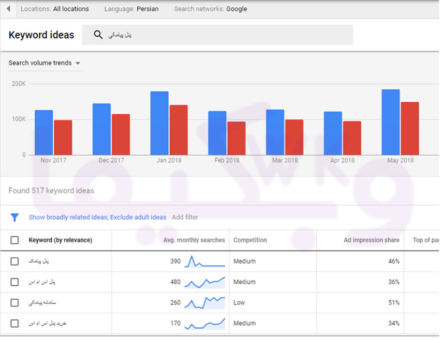Click Show broadly related ideas filter
This screenshot has height=338, width=440.
[97, 217]
